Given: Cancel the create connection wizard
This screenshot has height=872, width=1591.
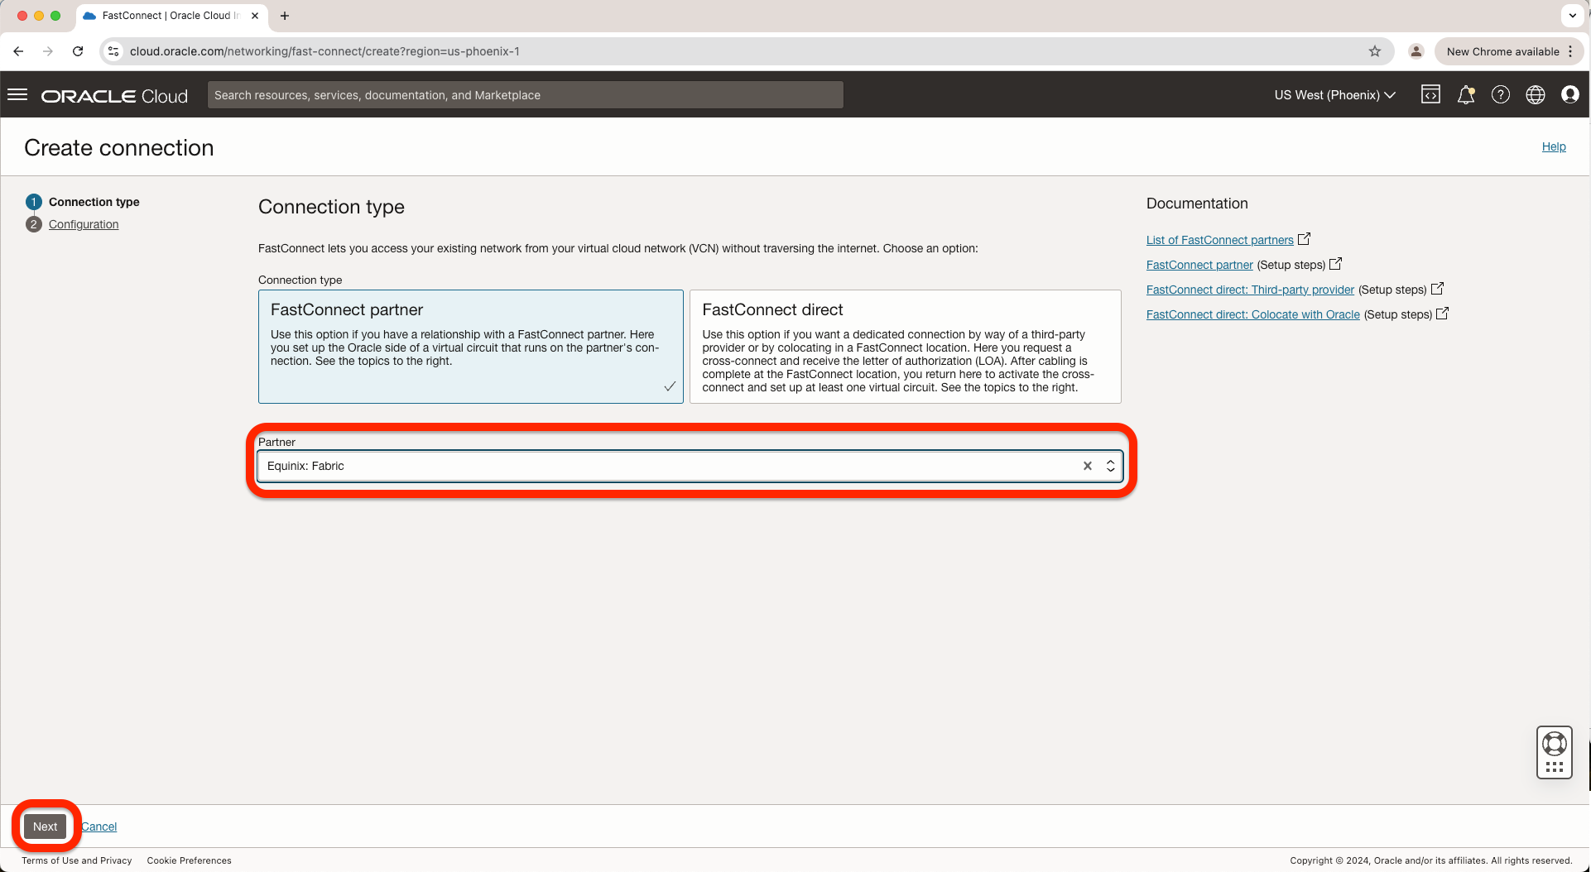Looking at the screenshot, I should 99,826.
